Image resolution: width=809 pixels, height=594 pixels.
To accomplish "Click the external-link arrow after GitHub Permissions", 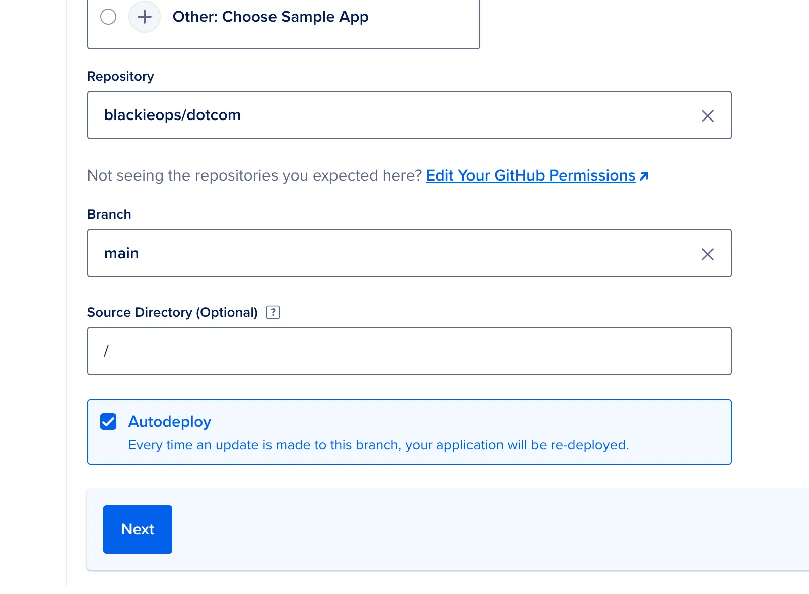I will [644, 176].
